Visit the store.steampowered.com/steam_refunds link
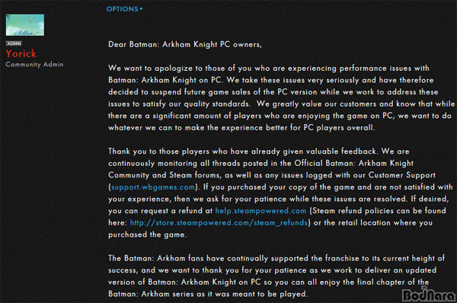The image size is (457, 303). coord(219,223)
